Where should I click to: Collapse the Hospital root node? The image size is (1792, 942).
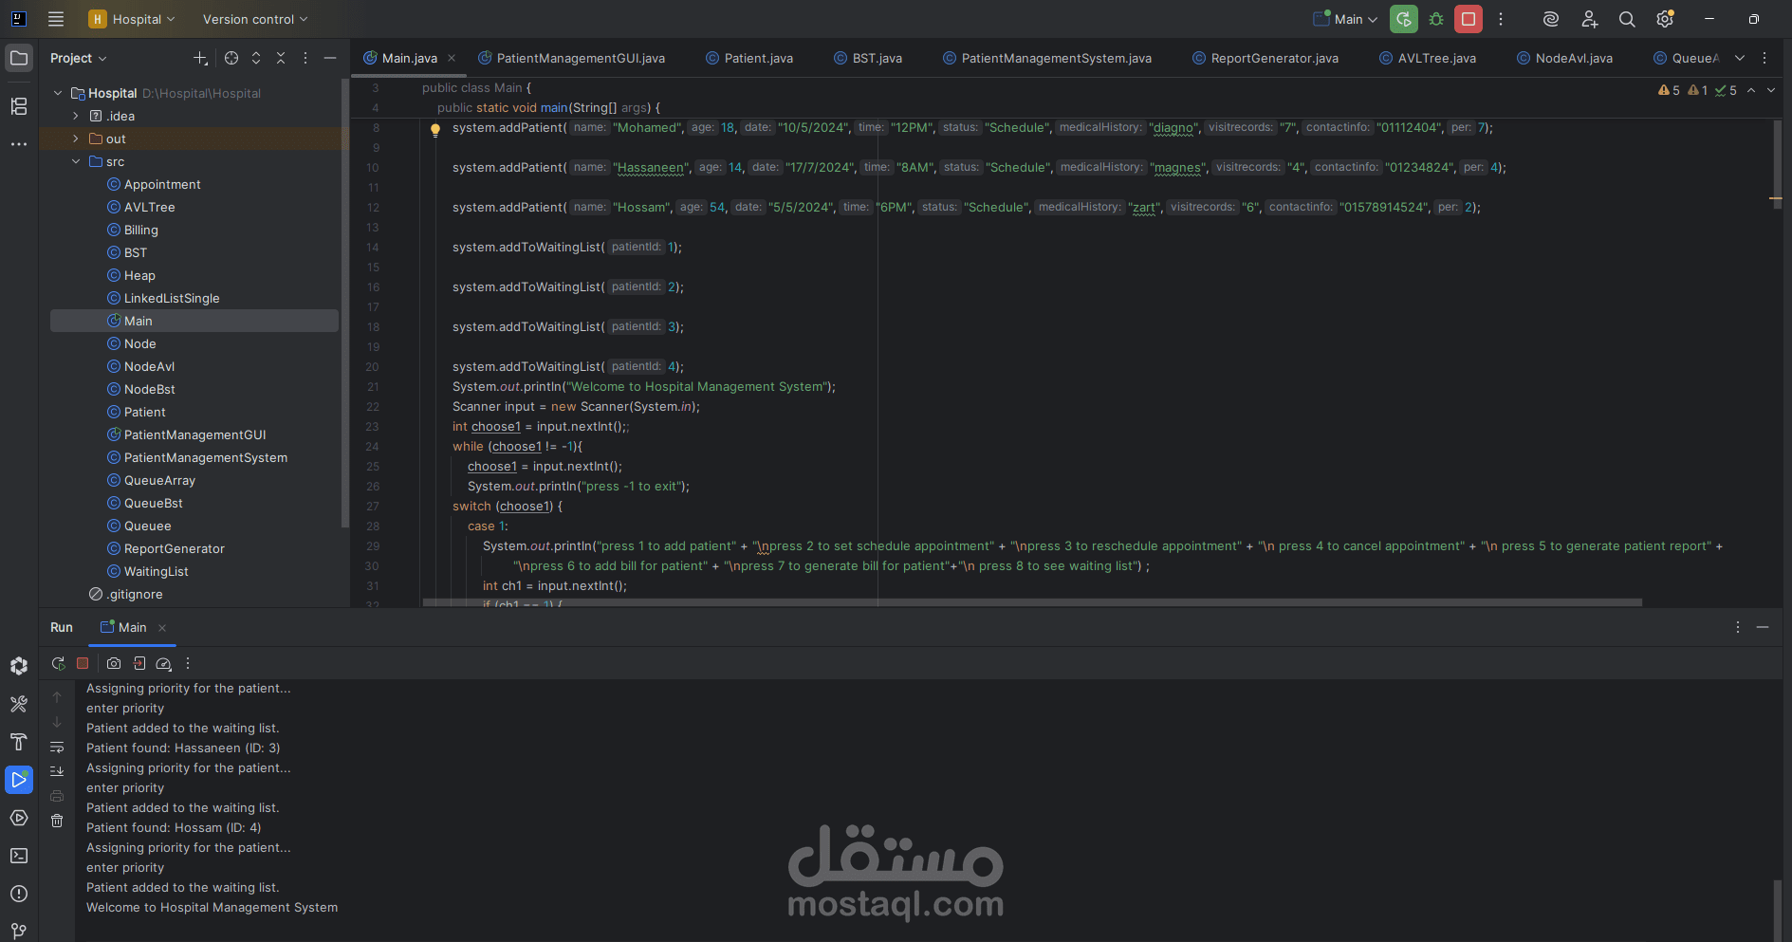(x=58, y=93)
